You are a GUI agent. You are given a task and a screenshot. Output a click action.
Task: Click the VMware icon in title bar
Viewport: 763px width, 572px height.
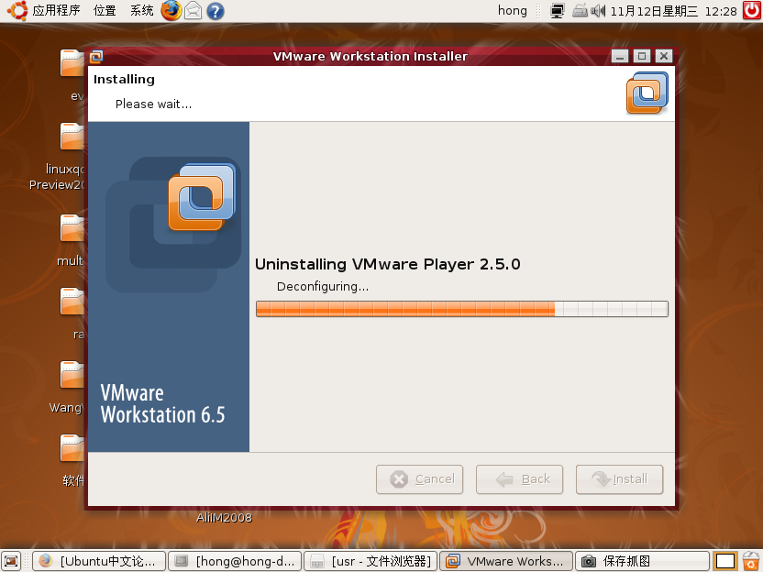point(96,57)
